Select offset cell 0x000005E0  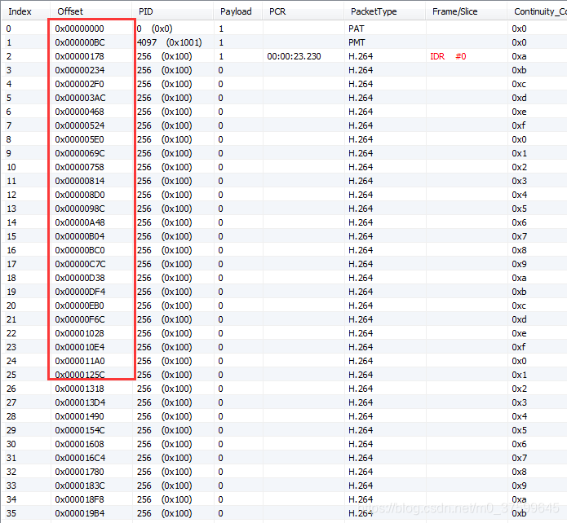tap(80, 139)
